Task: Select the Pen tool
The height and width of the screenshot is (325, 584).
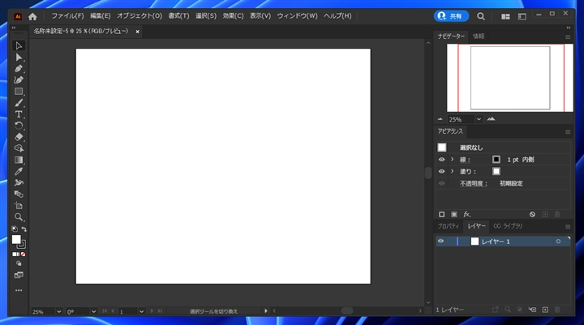Action: pos(19,69)
